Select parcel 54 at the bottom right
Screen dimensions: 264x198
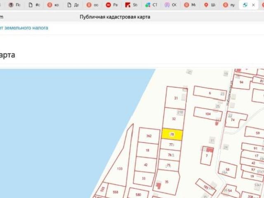[230, 191]
